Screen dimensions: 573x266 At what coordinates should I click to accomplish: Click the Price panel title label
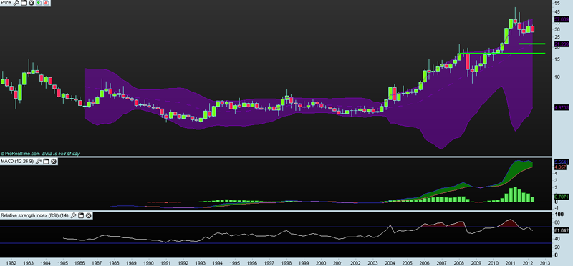point(6,3)
